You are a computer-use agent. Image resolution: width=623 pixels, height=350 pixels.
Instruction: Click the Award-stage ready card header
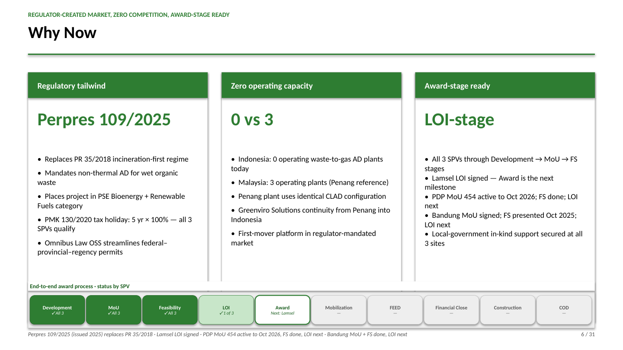coord(505,86)
